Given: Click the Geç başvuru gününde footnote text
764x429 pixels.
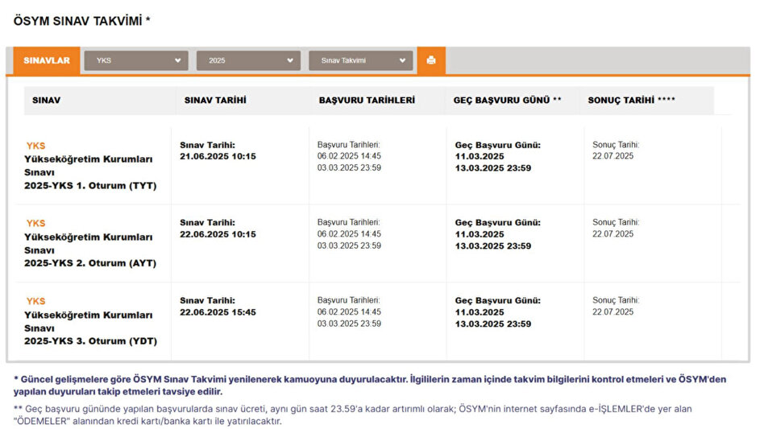Looking at the screenshot, I should tap(353, 415).
